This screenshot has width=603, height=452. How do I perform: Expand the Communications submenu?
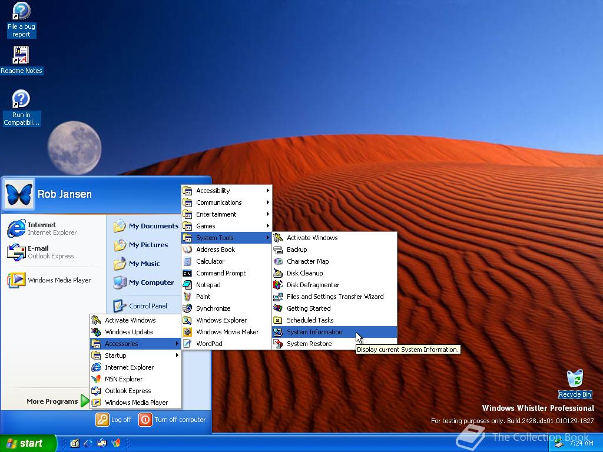227,202
